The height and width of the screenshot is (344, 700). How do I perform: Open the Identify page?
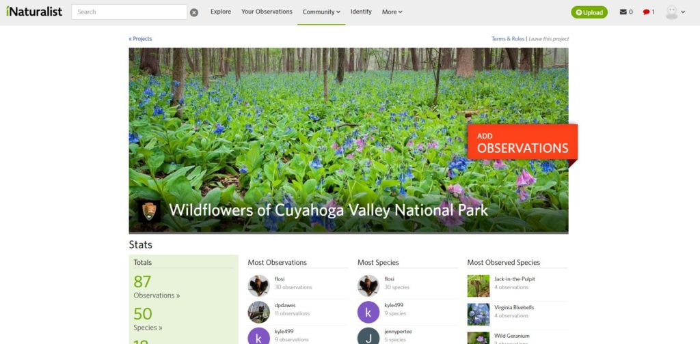tap(361, 12)
